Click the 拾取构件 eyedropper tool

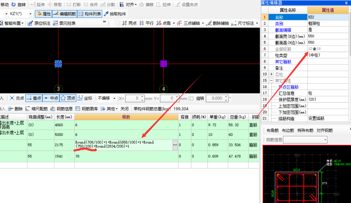pyautogui.click(x=115, y=14)
